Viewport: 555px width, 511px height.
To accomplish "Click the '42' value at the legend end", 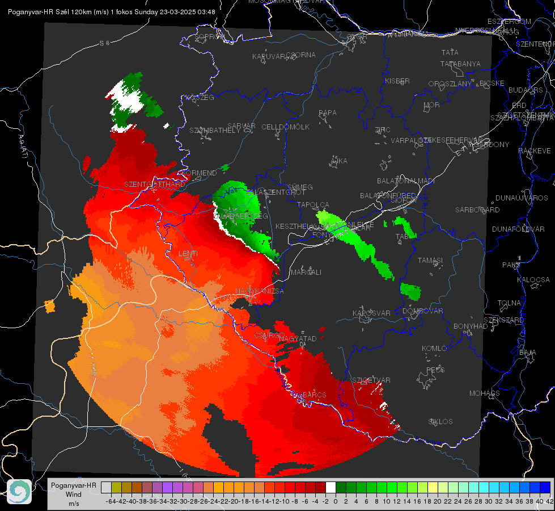I will (x=549, y=501).
